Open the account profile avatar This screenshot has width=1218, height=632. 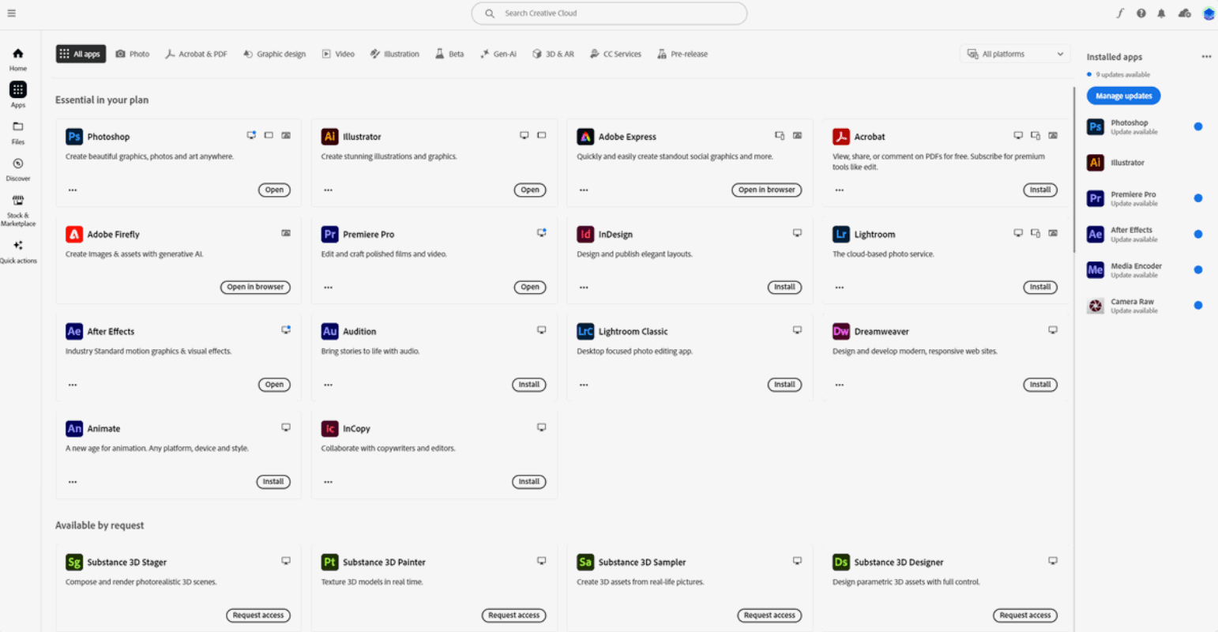point(1209,13)
